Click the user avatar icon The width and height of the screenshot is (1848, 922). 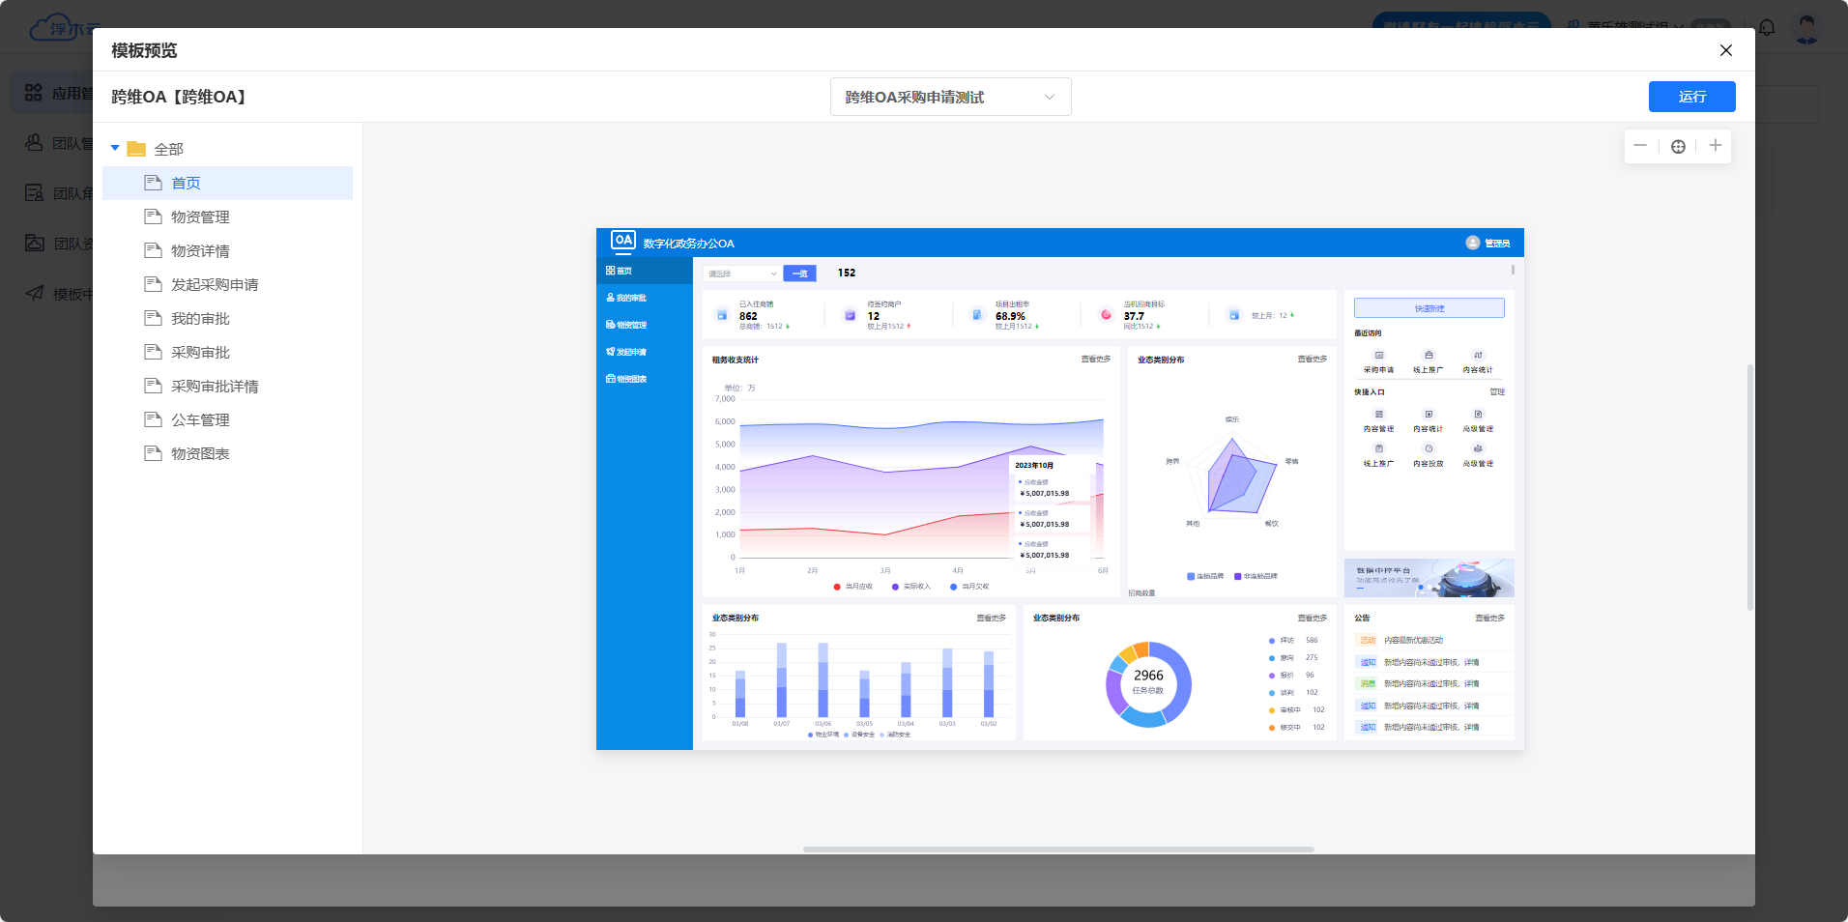coord(1805,27)
